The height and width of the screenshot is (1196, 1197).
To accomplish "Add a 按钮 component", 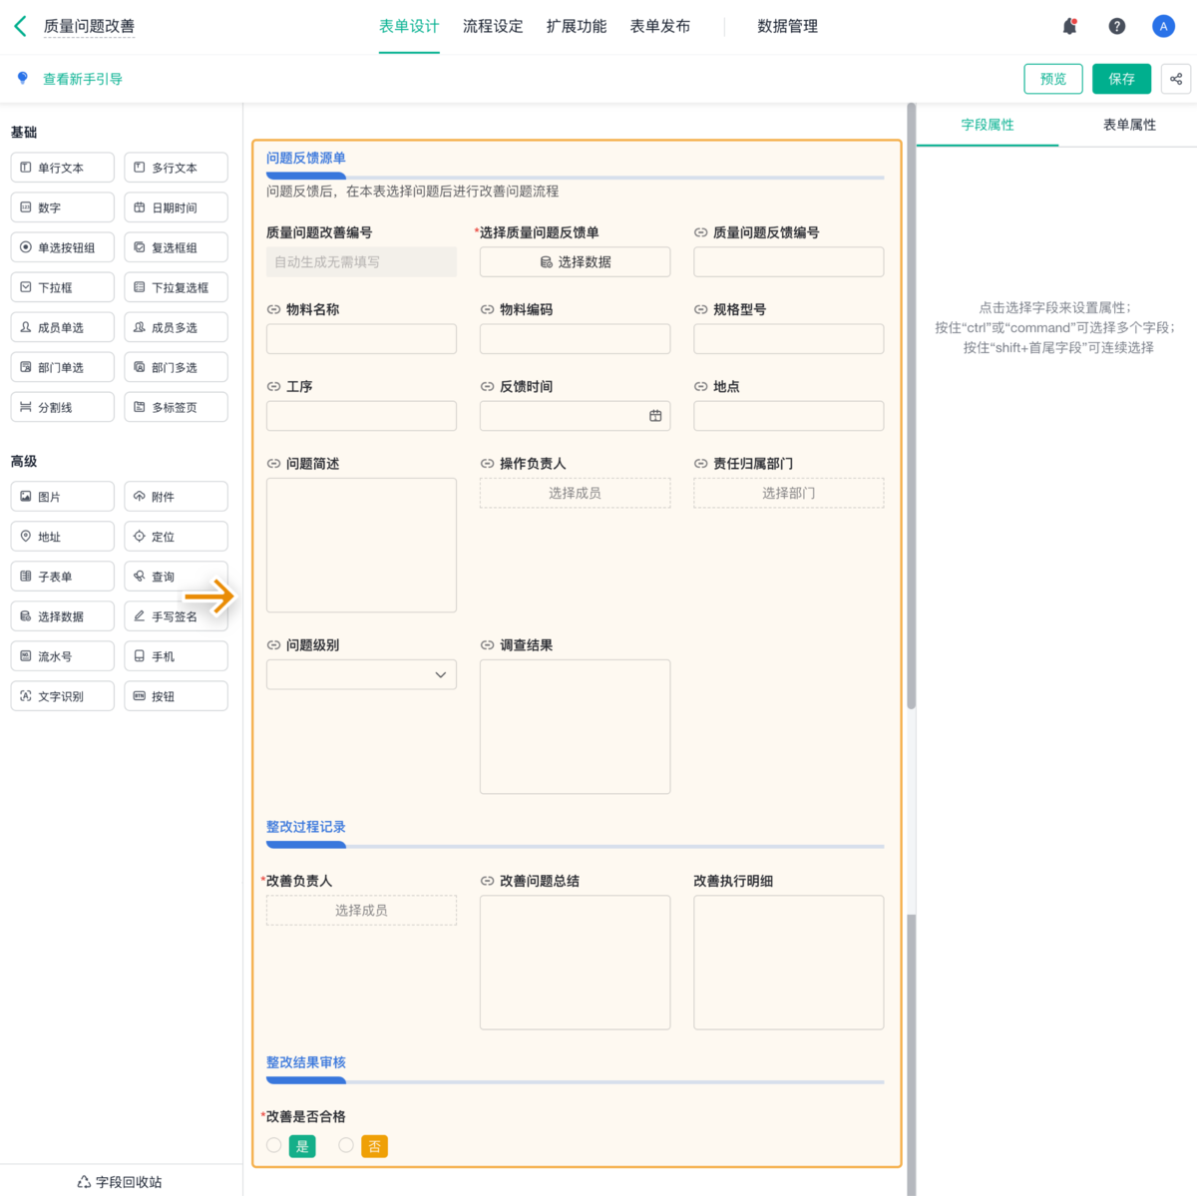I will tap(177, 696).
